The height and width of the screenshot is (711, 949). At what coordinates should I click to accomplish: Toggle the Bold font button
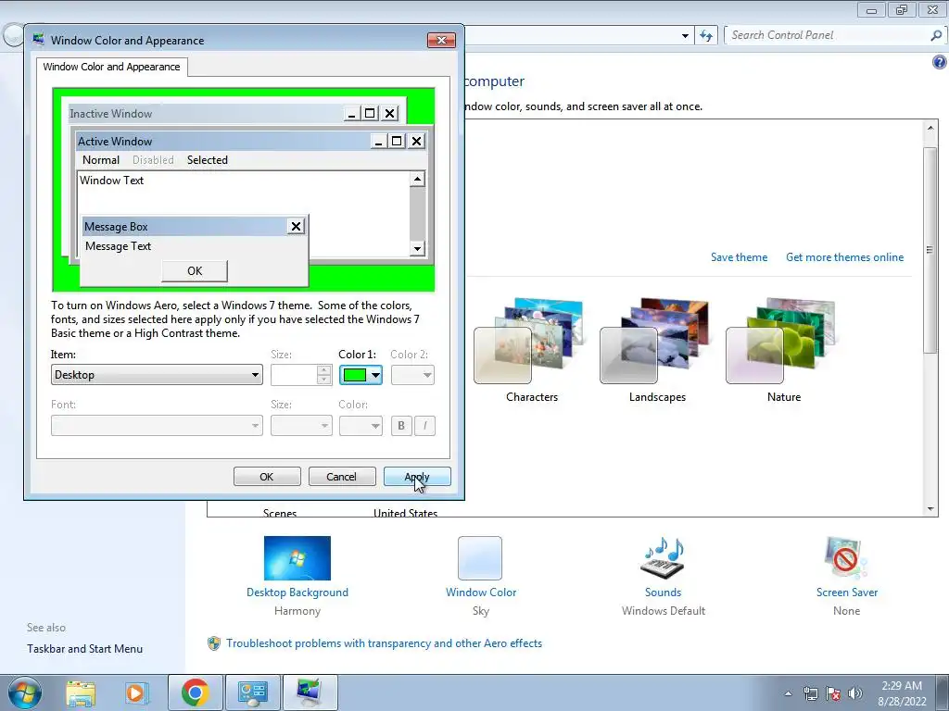401,426
